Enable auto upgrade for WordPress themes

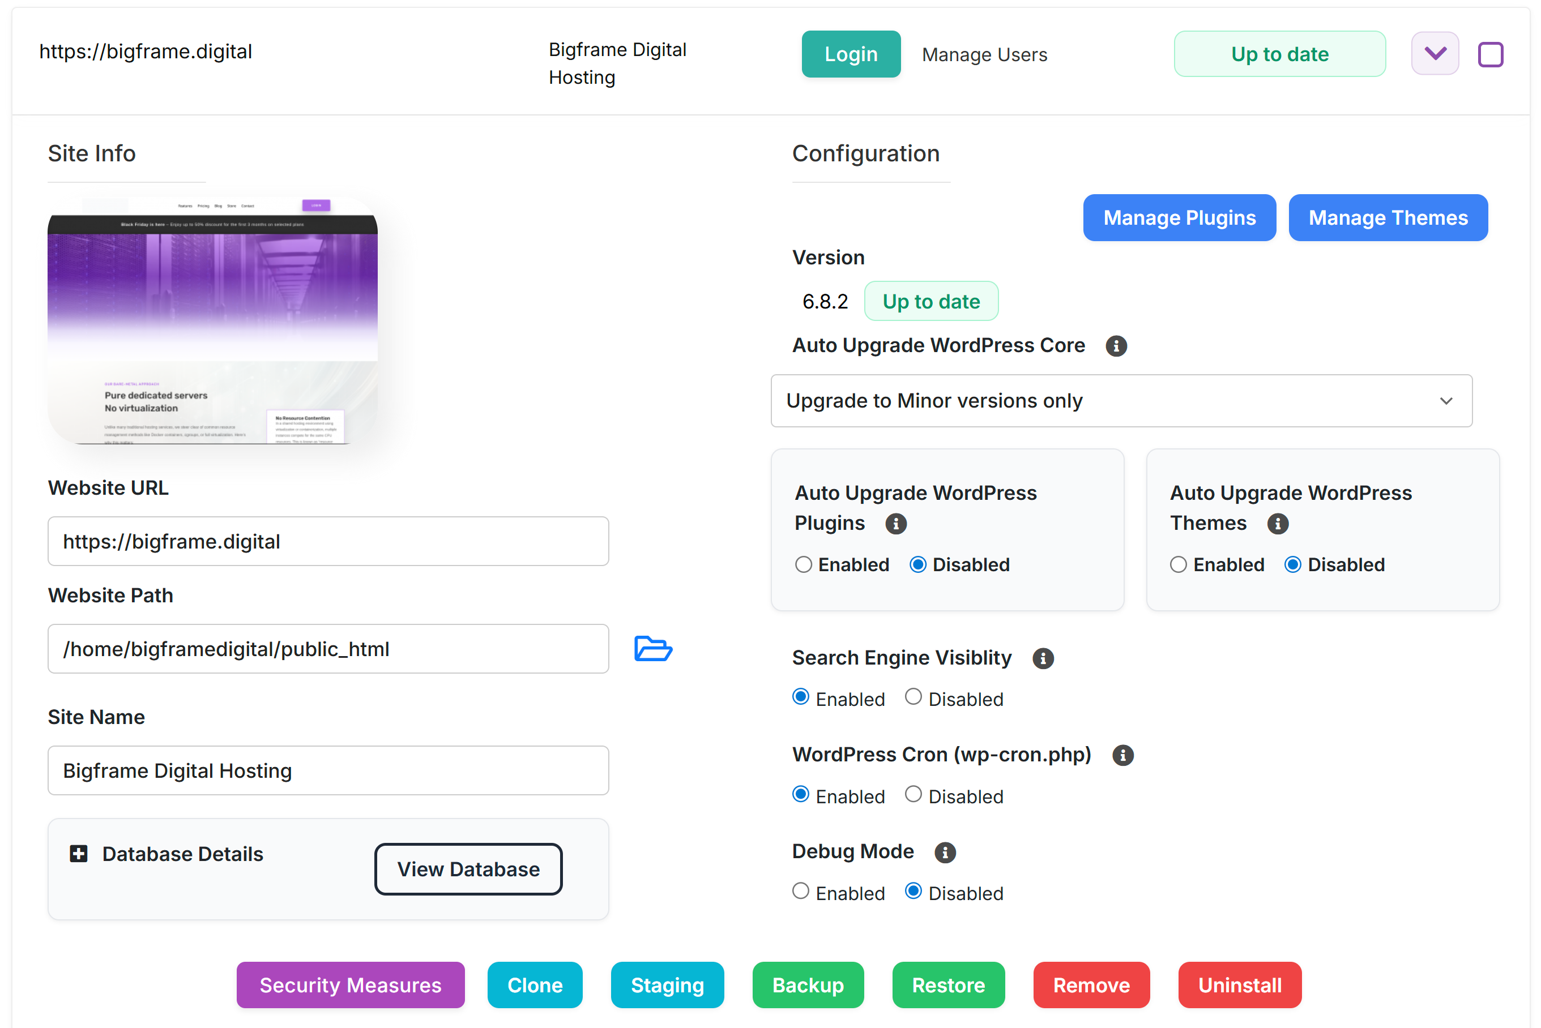click(1179, 564)
